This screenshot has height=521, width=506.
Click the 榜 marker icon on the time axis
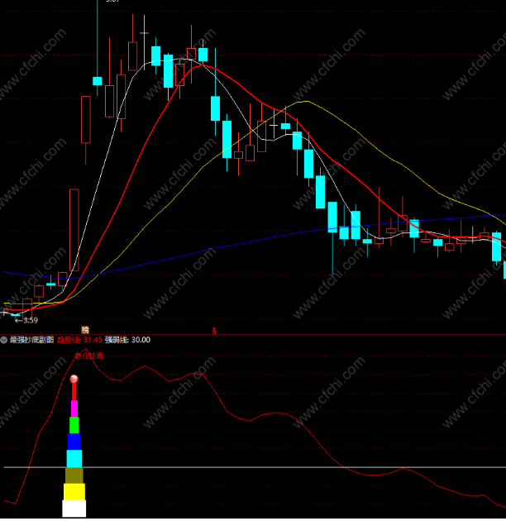pyautogui.click(x=85, y=330)
